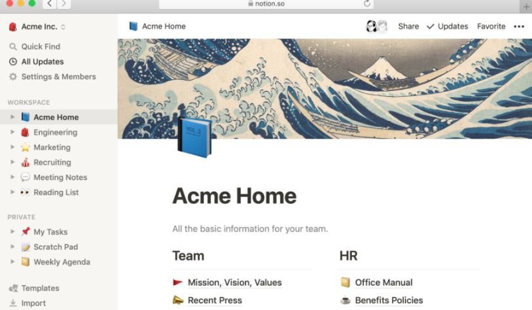Open the Acme Inc. workspace switcher

click(37, 27)
